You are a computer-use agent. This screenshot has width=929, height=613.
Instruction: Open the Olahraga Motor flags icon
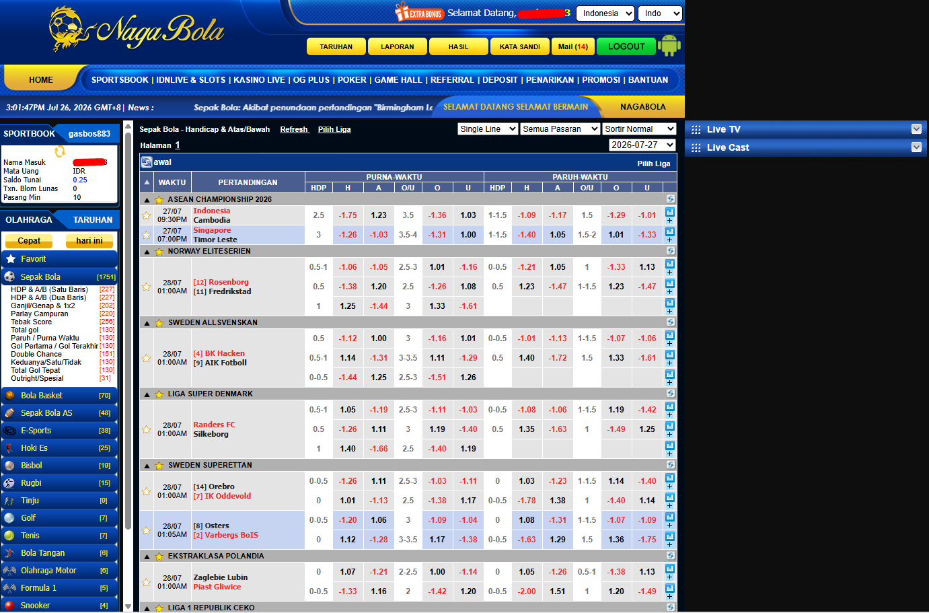click(x=9, y=571)
